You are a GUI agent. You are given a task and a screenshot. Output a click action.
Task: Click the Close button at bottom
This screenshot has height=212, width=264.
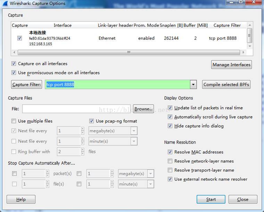(243, 199)
